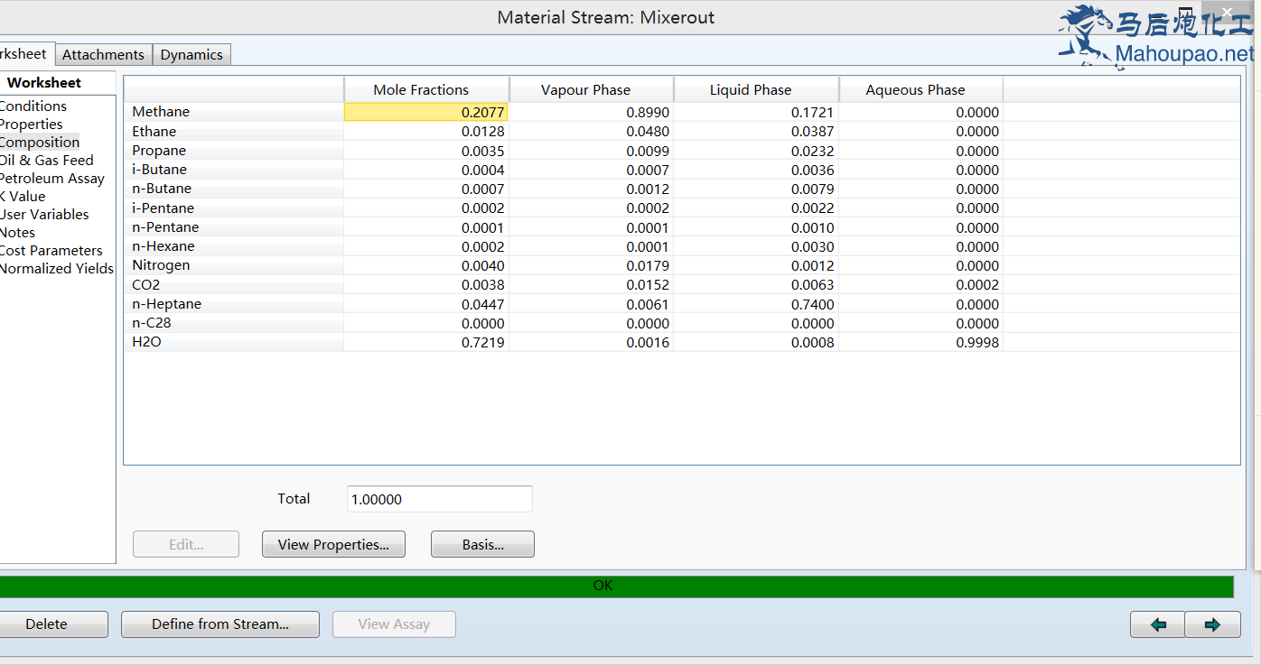The height and width of the screenshot is (665, 1261).
Task: Open the Petroleum Assay page
Action: 51,179
